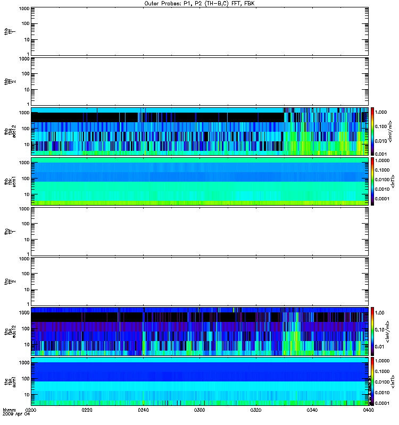Click the "<|nT|>" unit beside thc scm1
The height and width of the screenshot is (425, 399).
[393, 382]
